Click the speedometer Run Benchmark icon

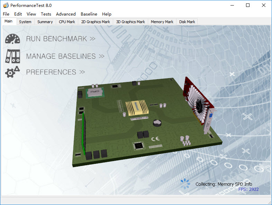pos(12,39)
